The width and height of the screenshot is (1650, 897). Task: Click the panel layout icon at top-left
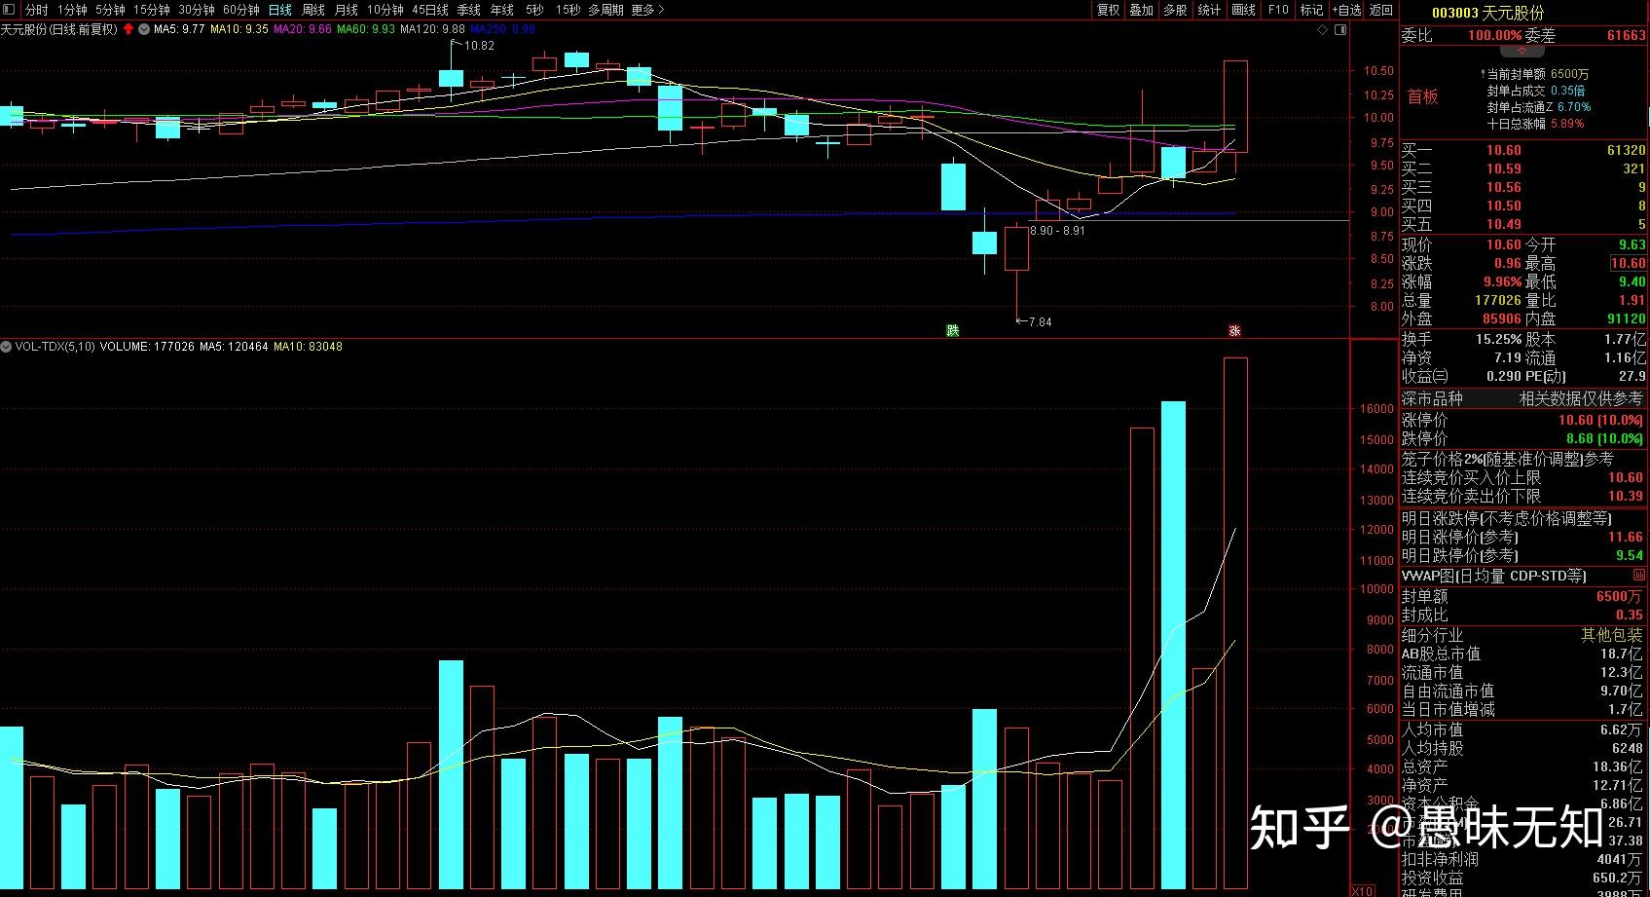9,10
